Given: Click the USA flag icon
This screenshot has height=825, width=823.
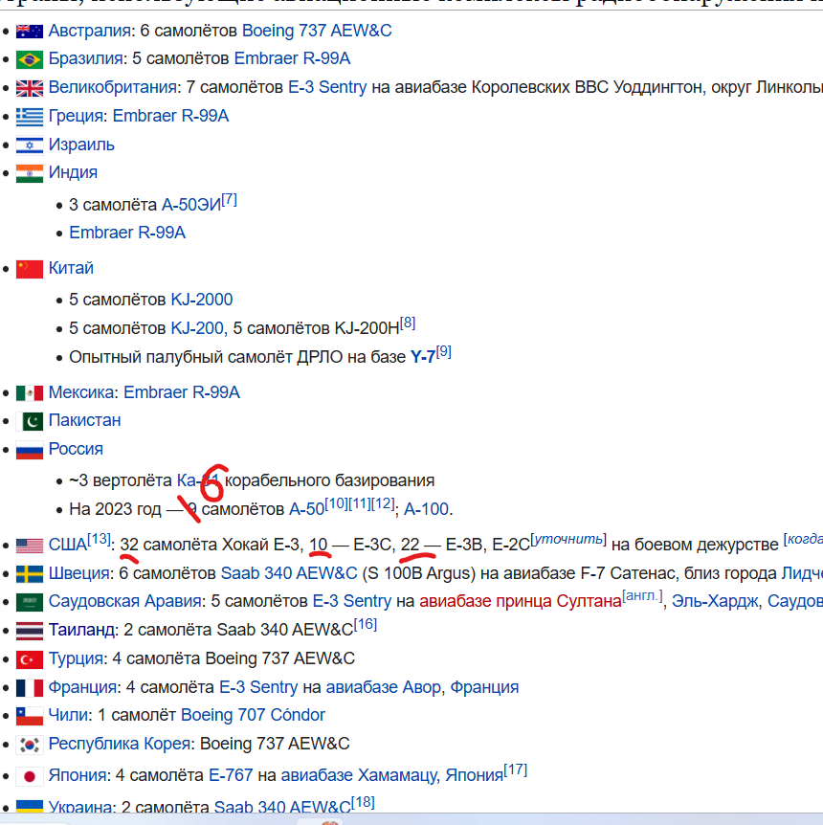Looking at the screenshot, I should [x=30, y=546].
